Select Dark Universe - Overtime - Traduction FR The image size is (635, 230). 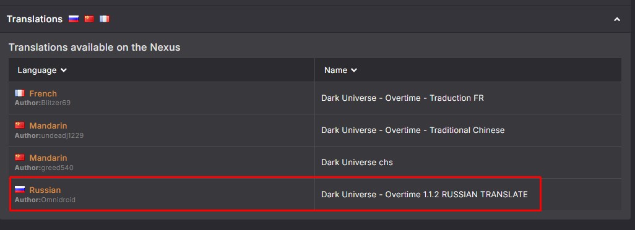(402, 98)
